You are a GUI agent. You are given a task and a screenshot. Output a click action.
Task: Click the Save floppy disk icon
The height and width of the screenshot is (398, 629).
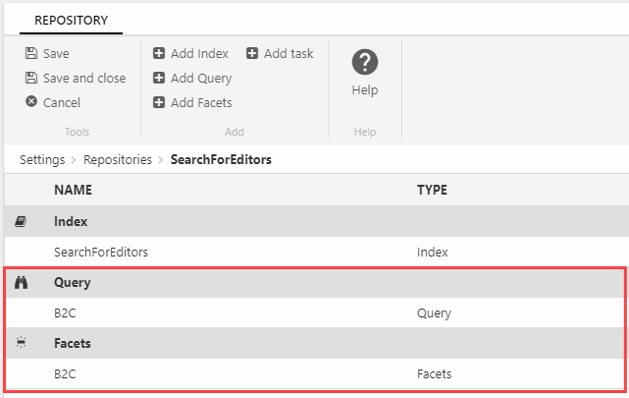click(x=31, y=54)
